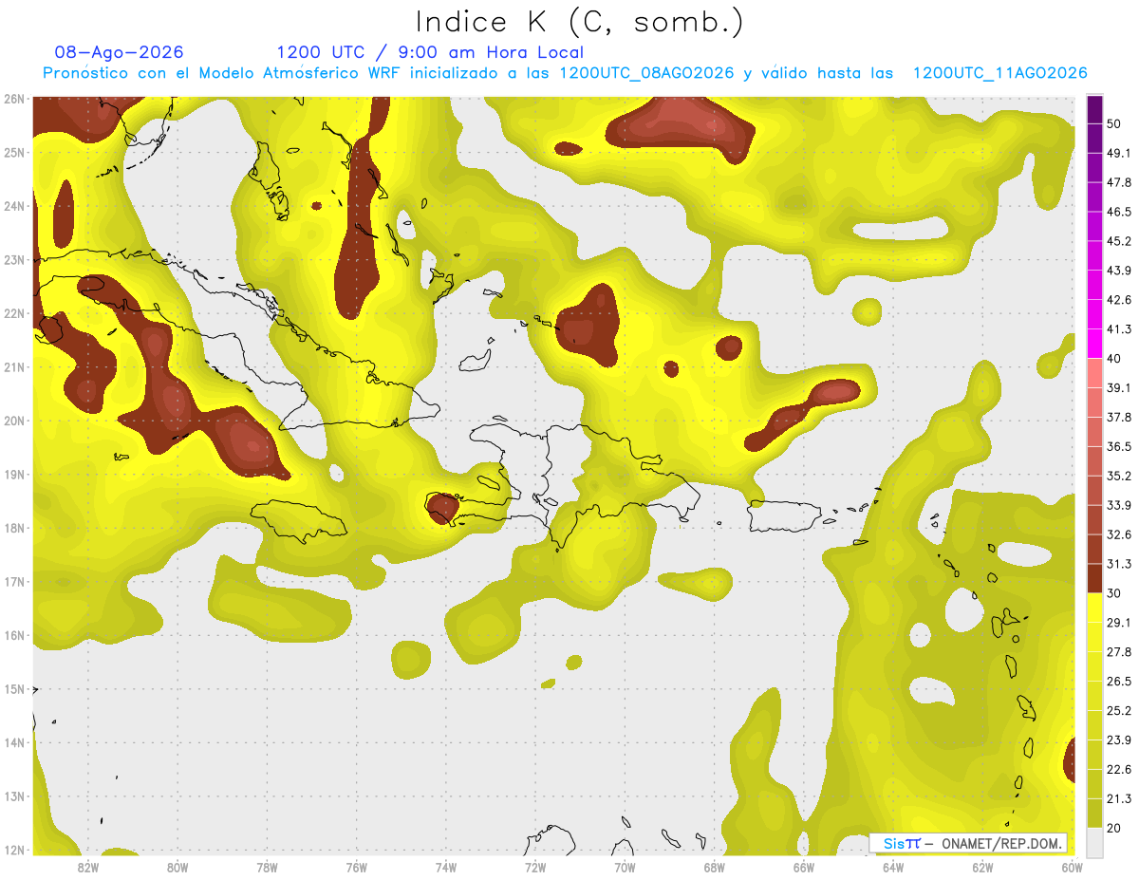Screen dimensions: 1139x880
Task: Click the colorbar value '30'
Action: [x=1115, y=593]
